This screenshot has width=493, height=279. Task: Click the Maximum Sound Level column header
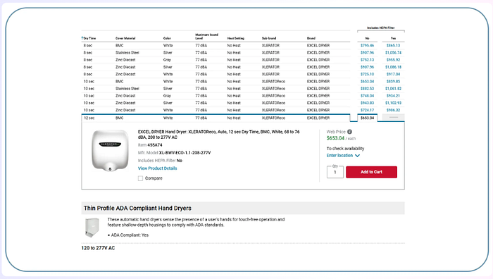[x=206, y=37]
